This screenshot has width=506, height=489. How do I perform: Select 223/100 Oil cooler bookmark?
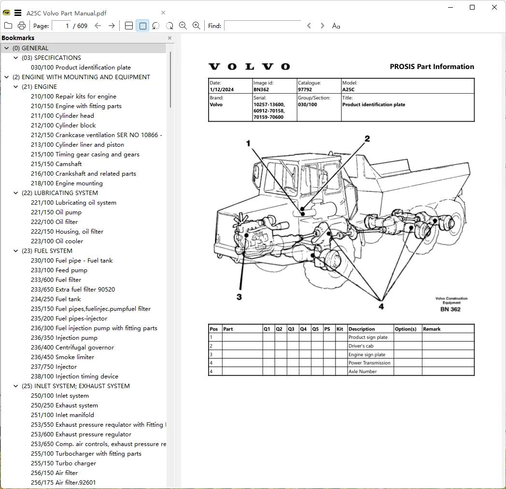click(x=57, y=241)
